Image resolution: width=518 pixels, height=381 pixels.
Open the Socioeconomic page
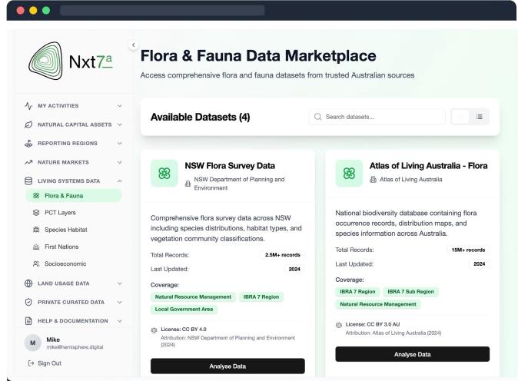74,263
